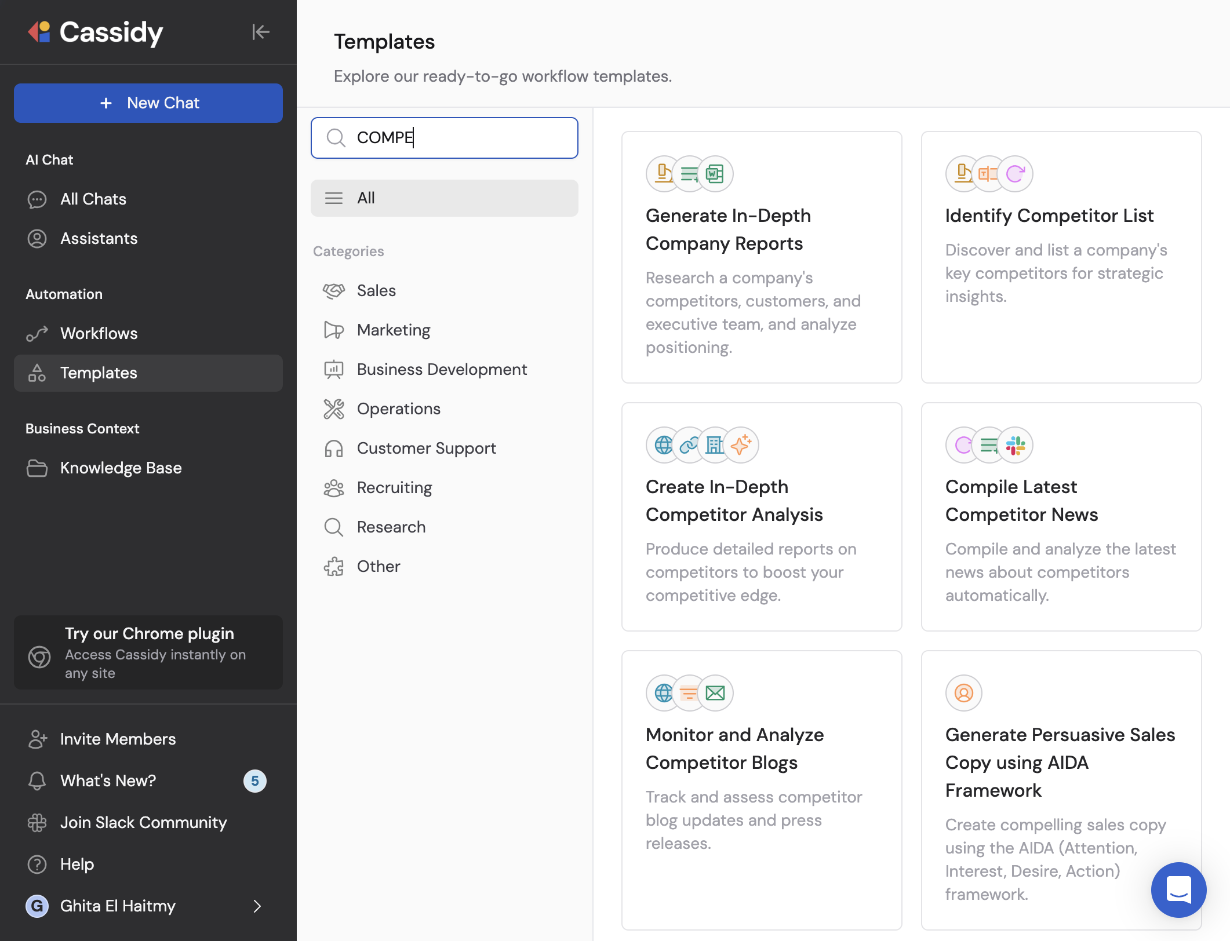Click the search magnifier icon in search box

336,138
